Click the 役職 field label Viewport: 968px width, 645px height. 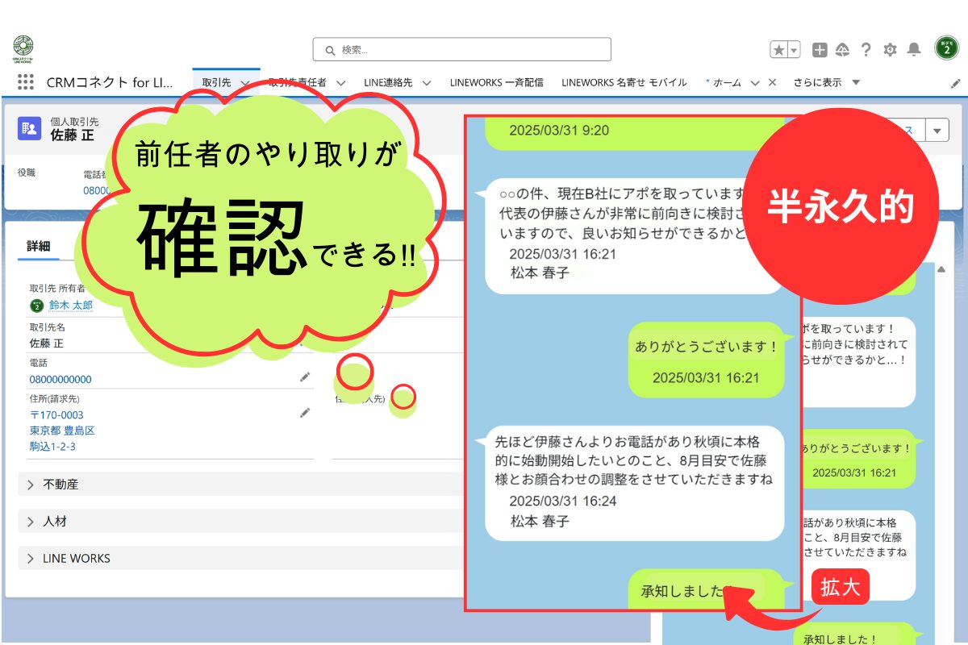27,173
